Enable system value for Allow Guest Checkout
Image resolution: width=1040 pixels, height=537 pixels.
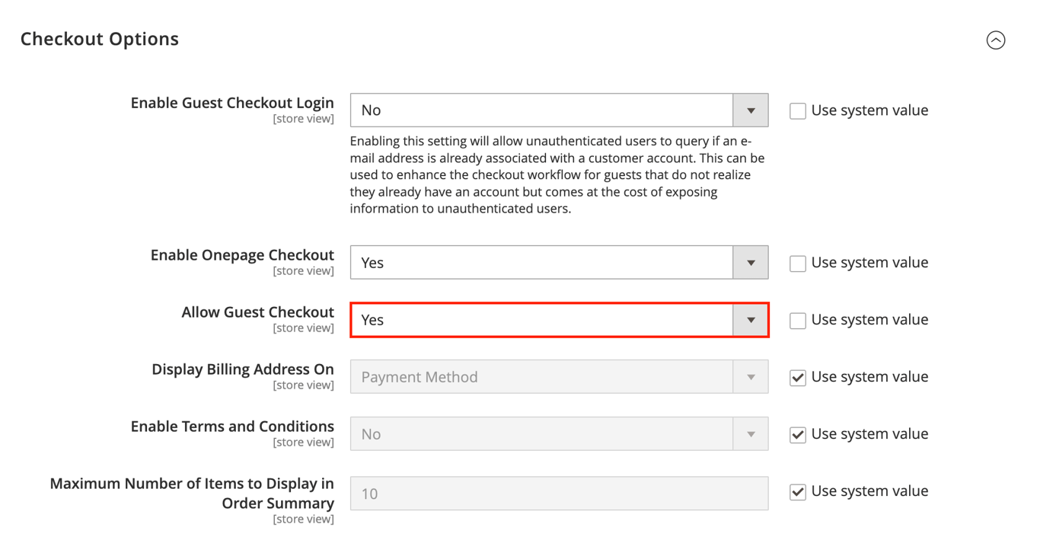(797, 320)
